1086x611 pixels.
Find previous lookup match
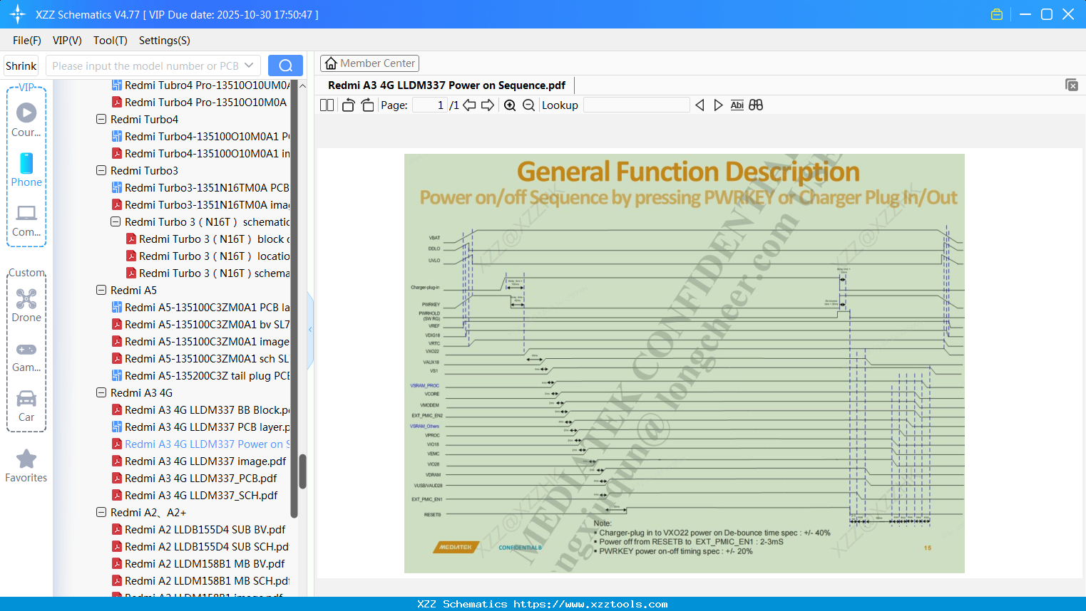point(700,105)
